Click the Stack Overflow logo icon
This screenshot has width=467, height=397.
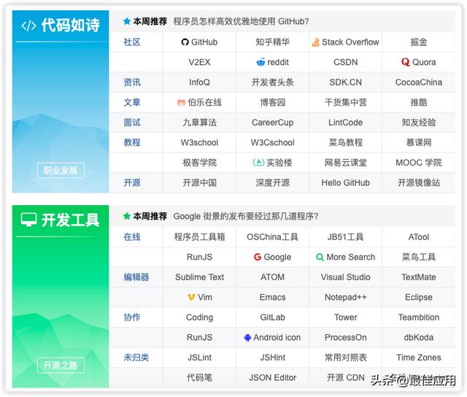coord(315,42)
